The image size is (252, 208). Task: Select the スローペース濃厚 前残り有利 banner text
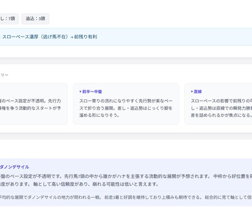pos(49,37)
